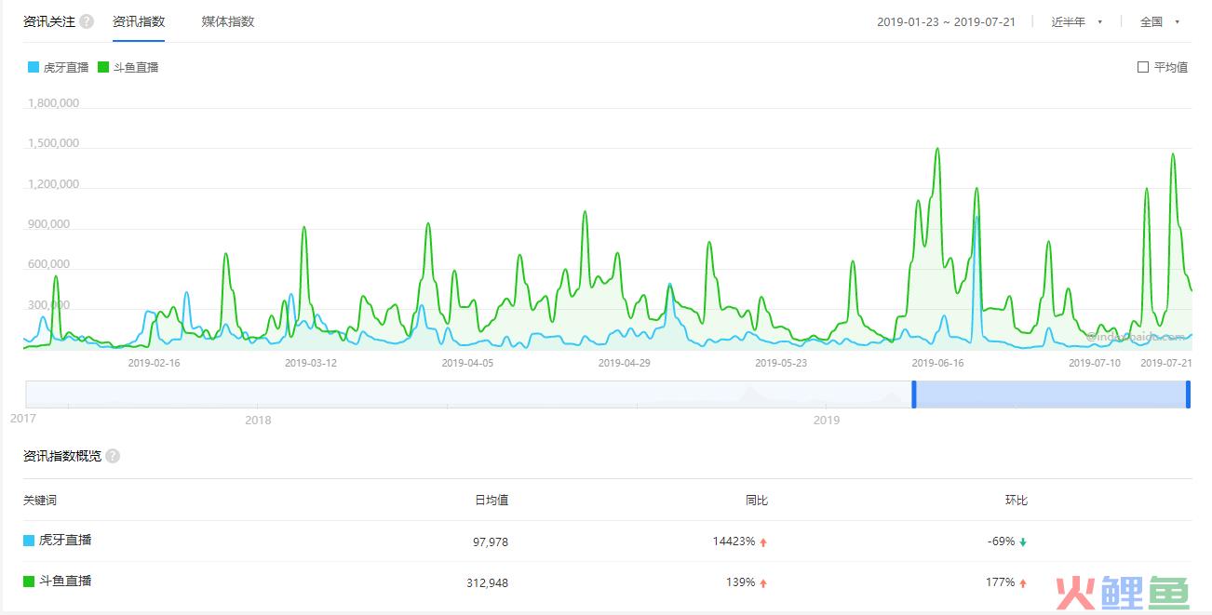Toggle 斗鱼直播 series in chart legend
Image resolution: width=1212 pixels, height=615 pixels.
tap(128, 67)
